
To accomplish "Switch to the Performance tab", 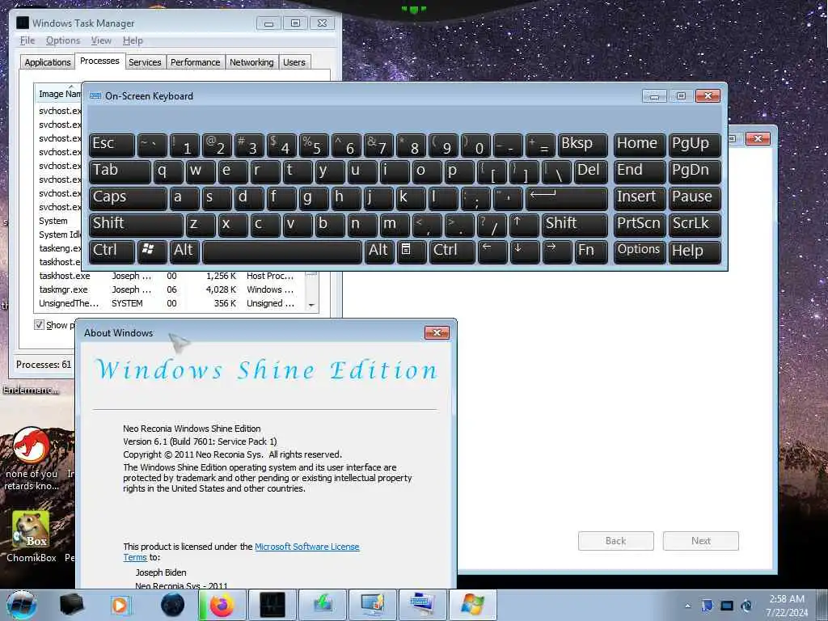I will (x=195, y=62).
